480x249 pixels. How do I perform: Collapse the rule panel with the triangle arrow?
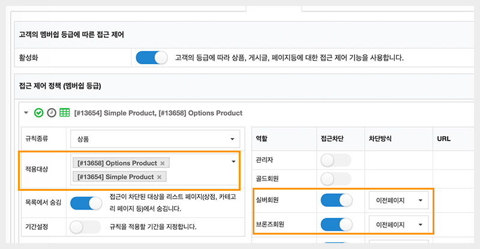[x=26, y=113]
